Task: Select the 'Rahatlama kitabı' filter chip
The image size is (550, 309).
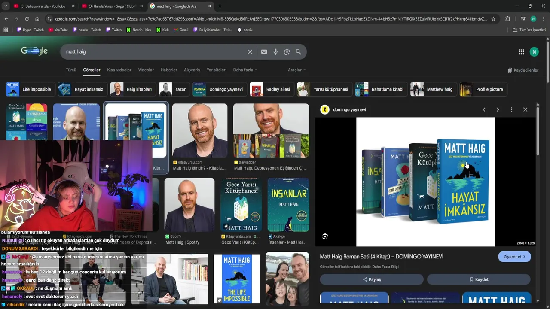Action: pyautogui.click(x=381, y=89)
